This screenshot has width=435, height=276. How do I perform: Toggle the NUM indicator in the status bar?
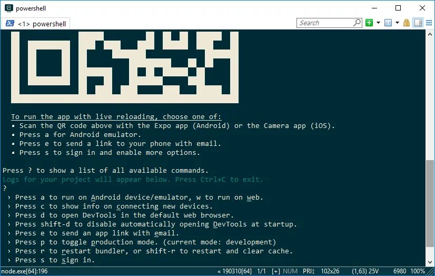[290, 271]
